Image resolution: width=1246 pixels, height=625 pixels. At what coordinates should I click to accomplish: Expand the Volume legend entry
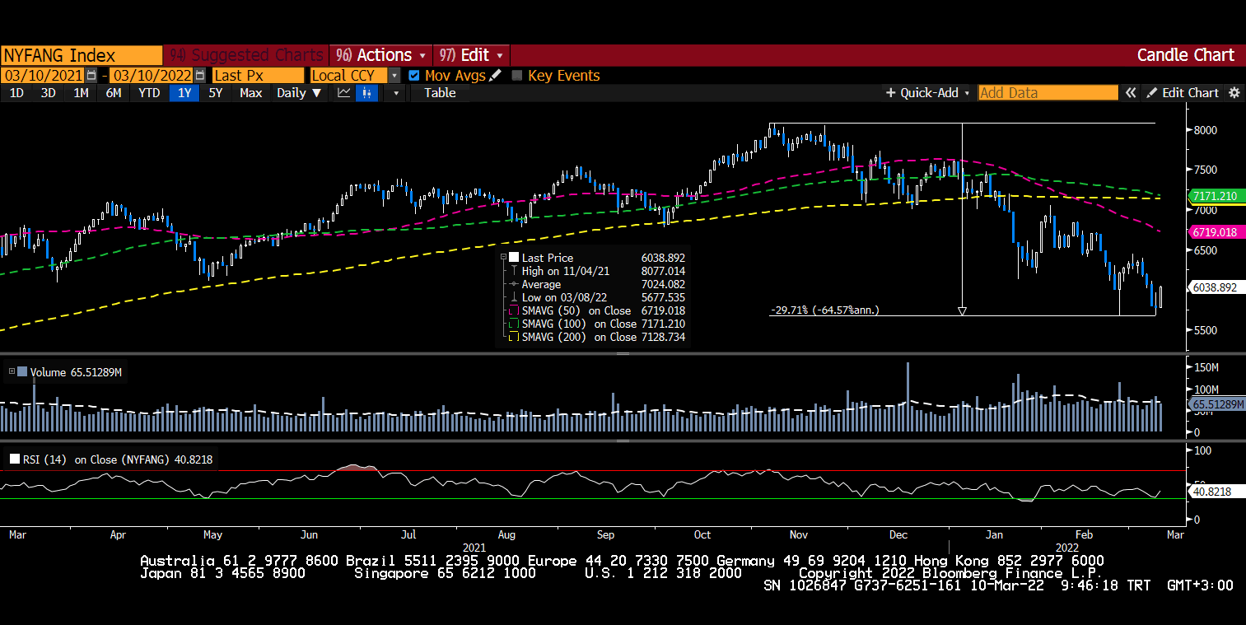pos(12,371)
